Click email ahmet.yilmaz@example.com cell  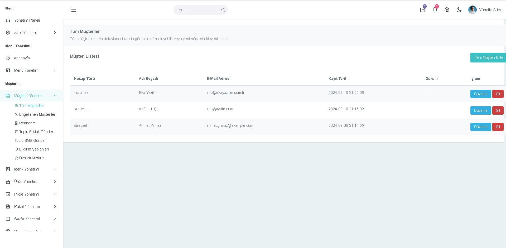(x=230, y=125)
